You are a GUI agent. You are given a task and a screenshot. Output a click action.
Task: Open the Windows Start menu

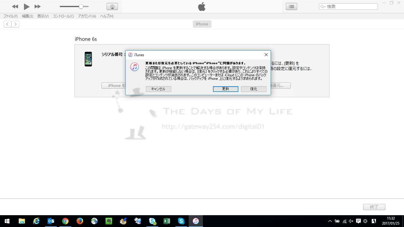pyautogui.click(x=7, y=221)
